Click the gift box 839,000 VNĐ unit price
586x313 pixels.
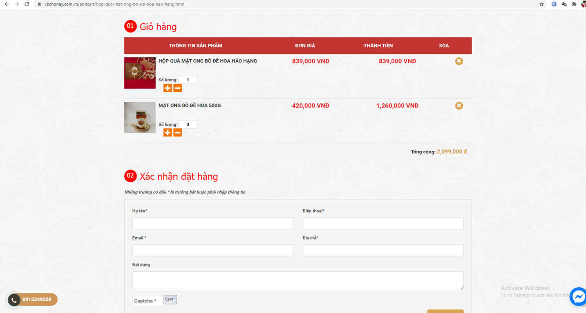pyautogui.click(x=311, y=61)
